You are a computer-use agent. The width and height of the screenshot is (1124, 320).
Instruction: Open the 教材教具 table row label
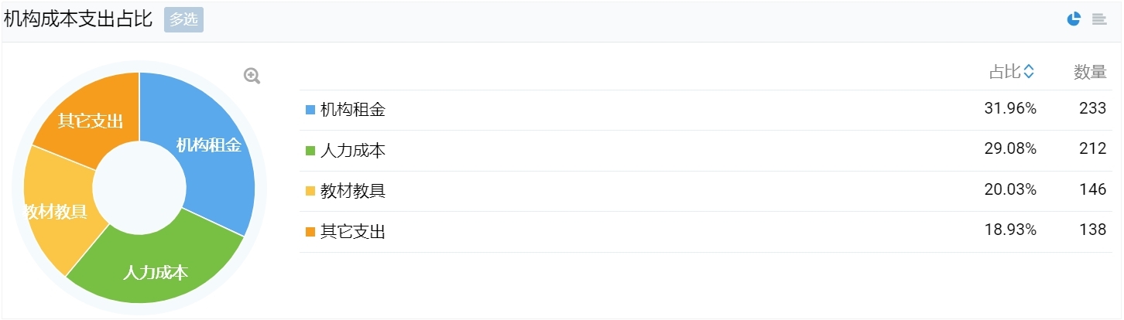tap(353, 191)
